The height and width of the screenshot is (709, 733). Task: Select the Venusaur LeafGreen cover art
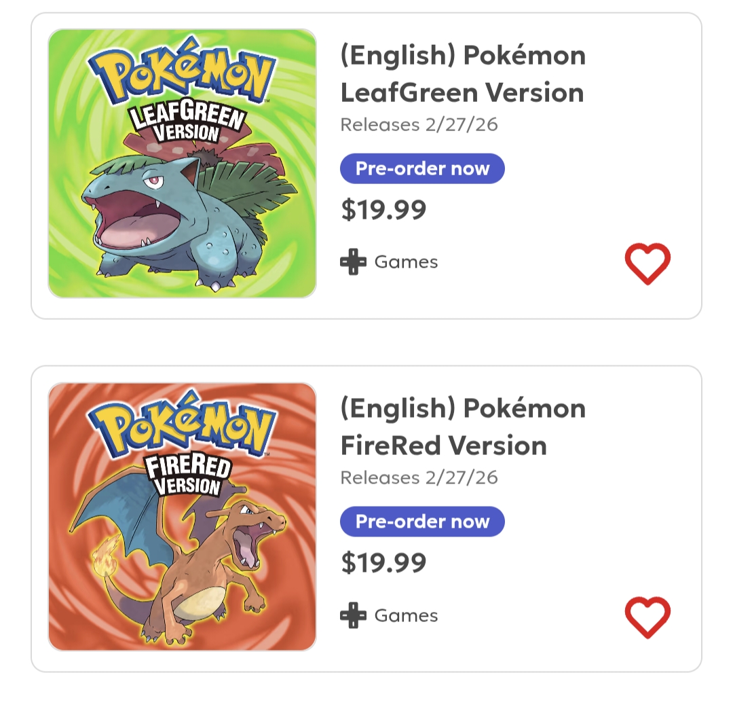pyautogui.click(x=182, y=217)
